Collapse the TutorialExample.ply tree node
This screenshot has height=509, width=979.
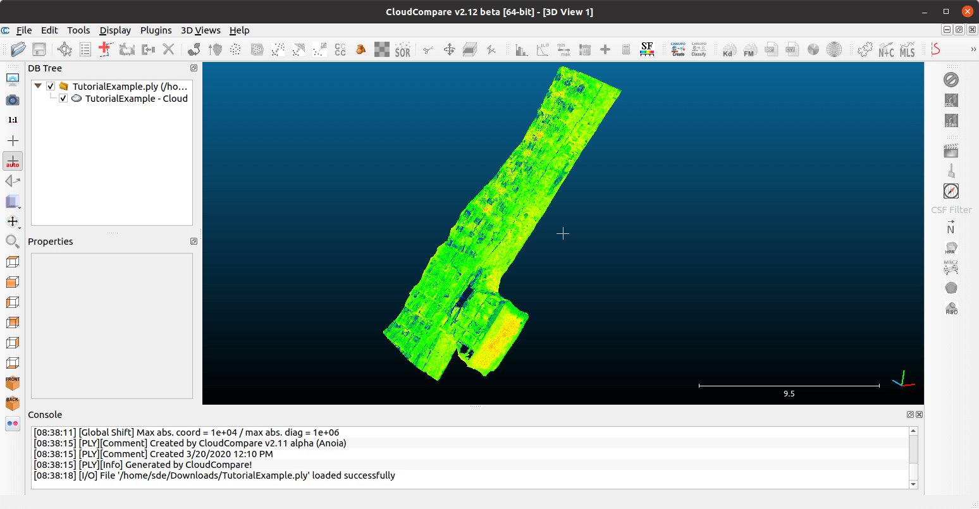(38, 86)
